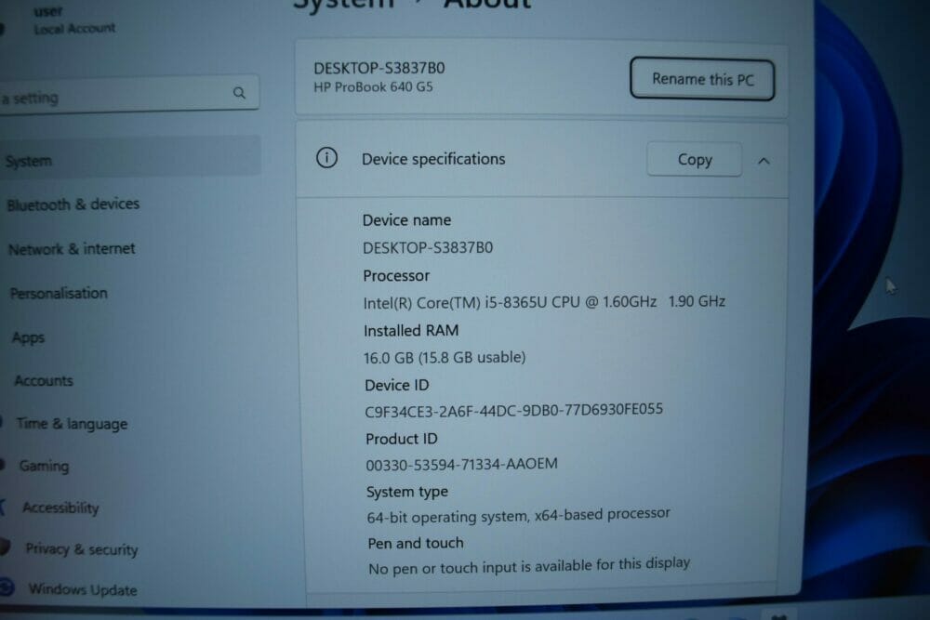Open Gaming settings

[x=44, y=466]
